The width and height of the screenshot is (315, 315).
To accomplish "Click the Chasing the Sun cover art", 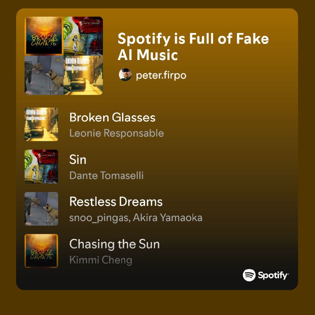I will point(41,251).
